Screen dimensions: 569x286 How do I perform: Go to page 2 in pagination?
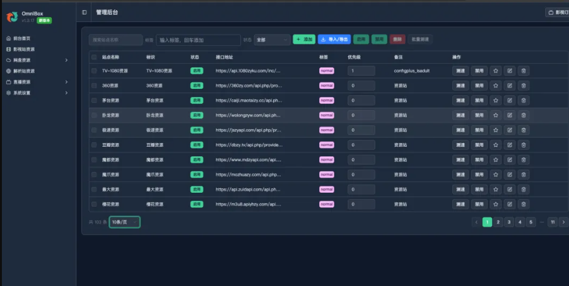point(498,222)
